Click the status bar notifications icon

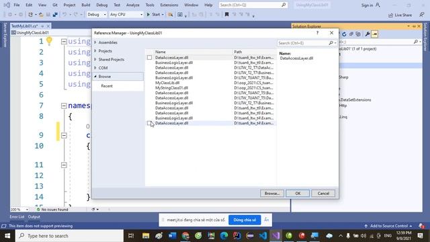[421, 226]
